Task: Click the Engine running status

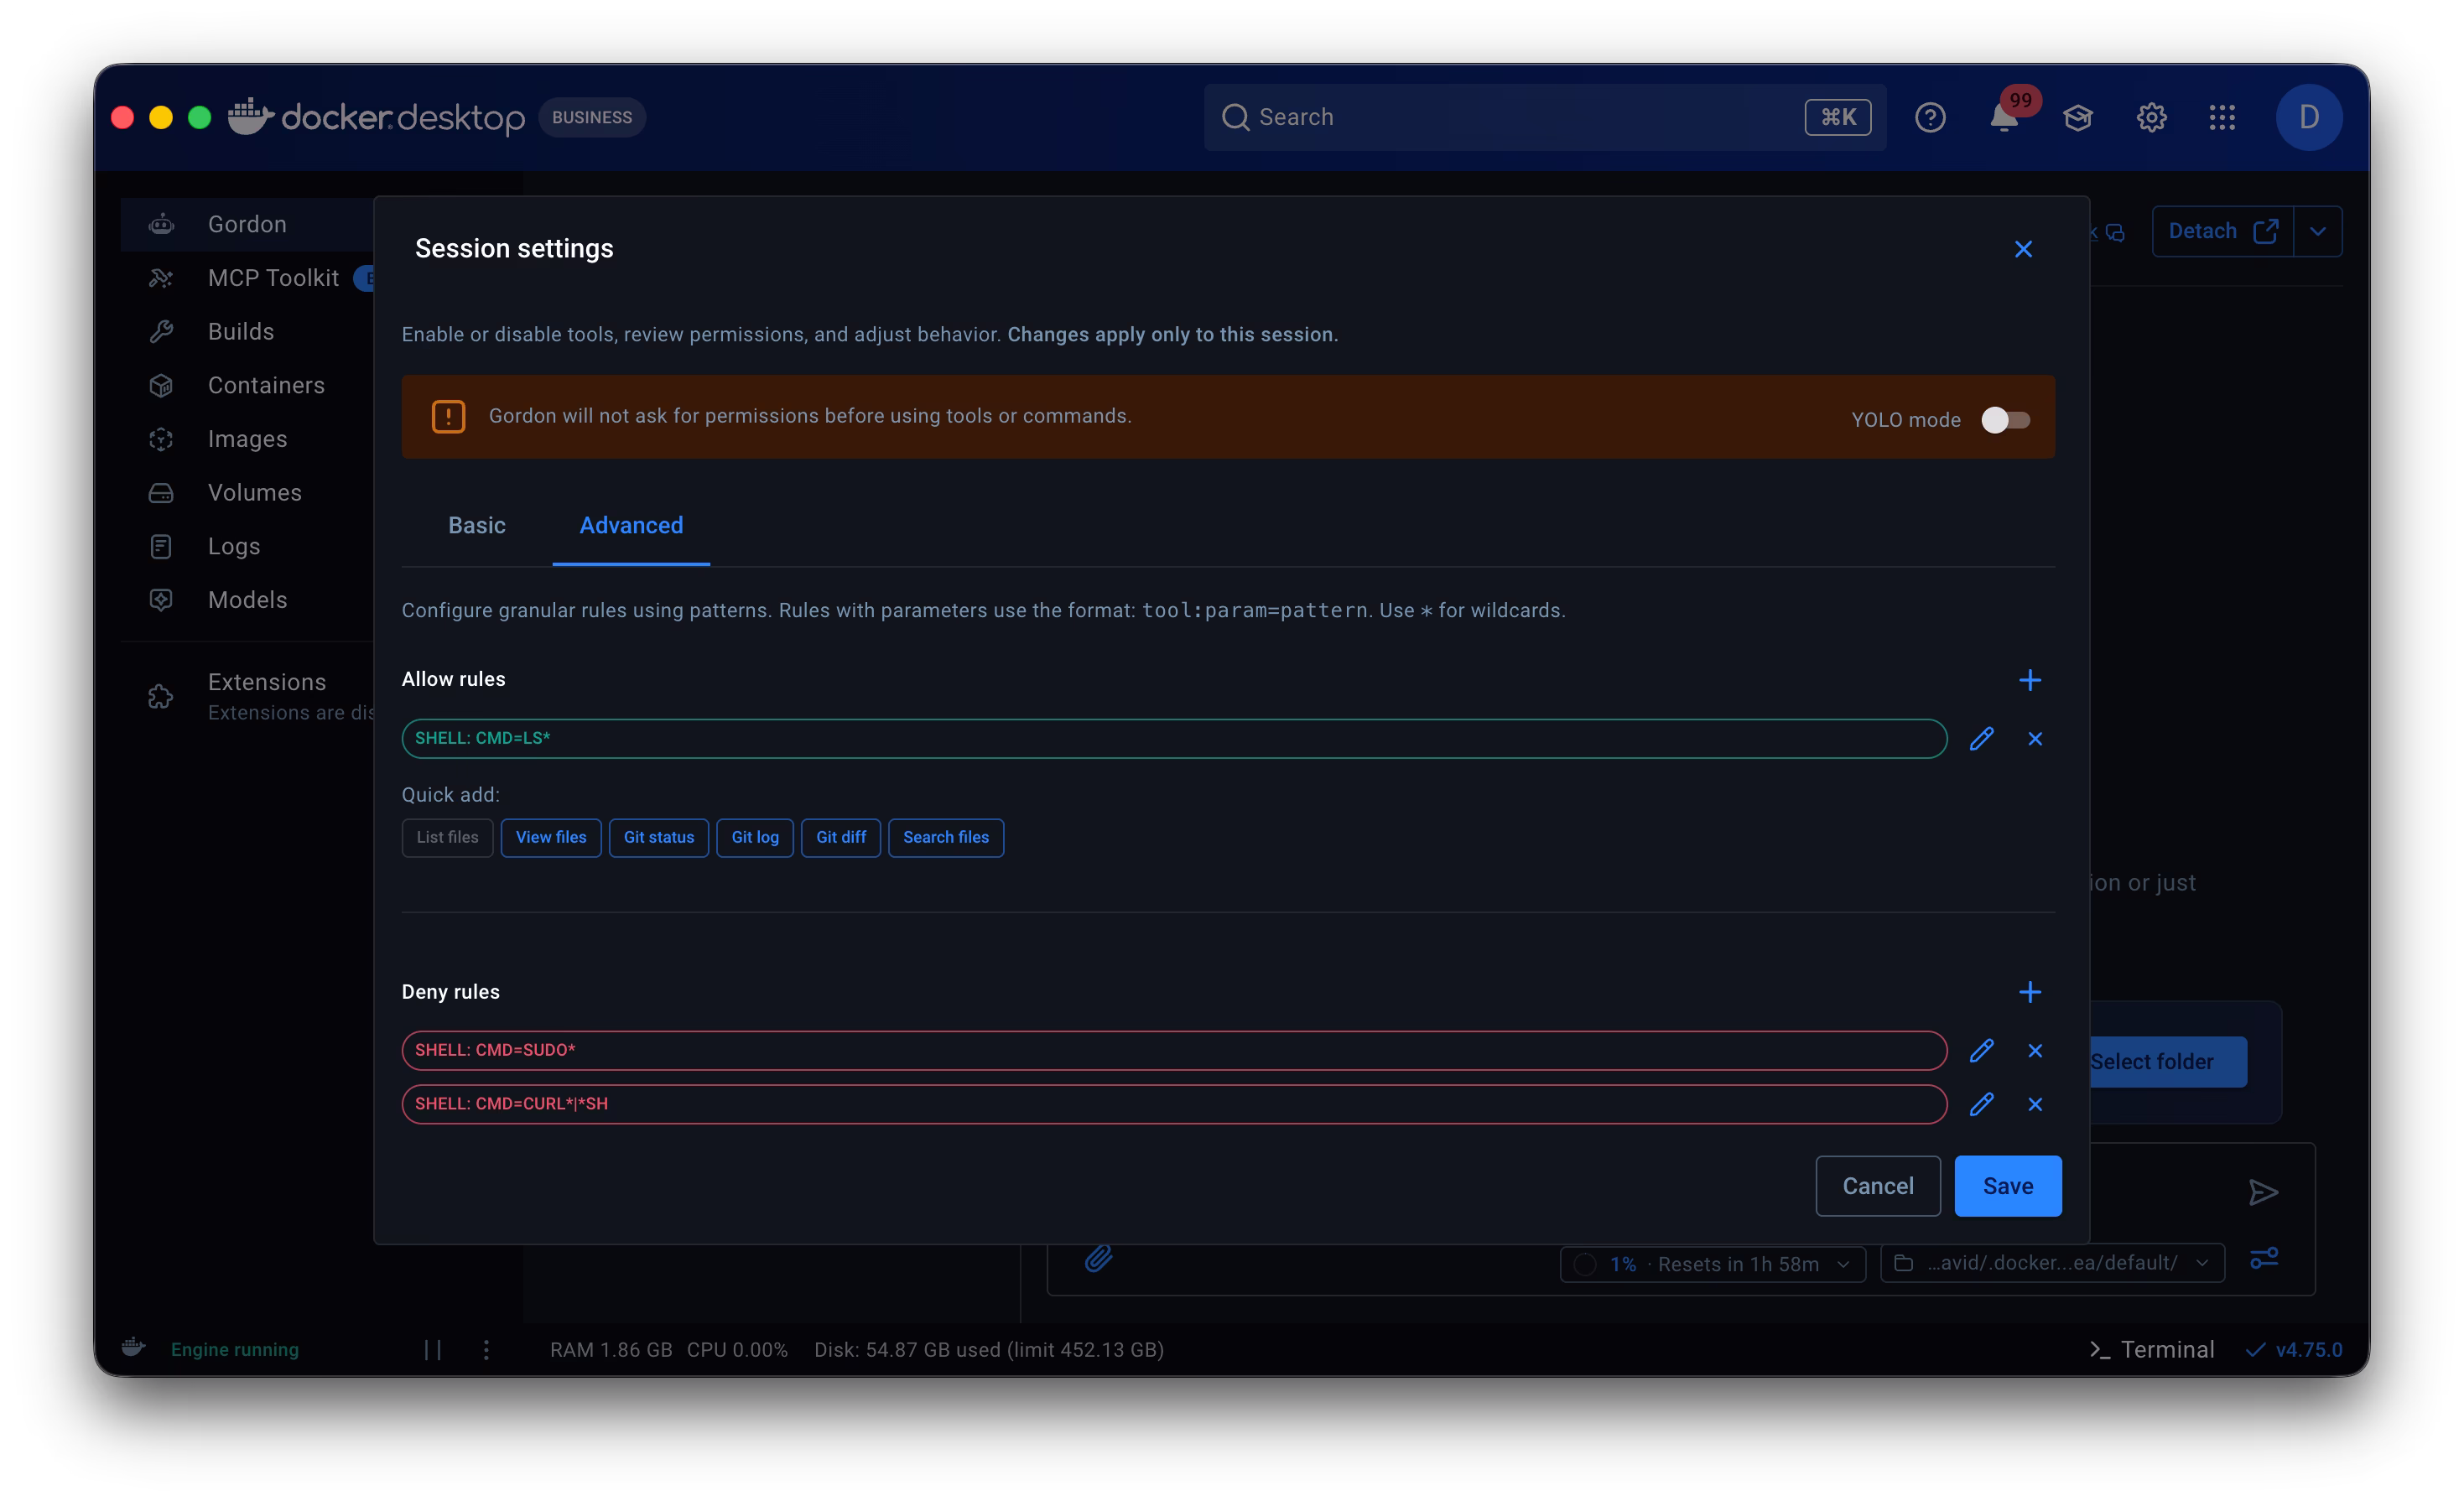Action: pos(234,1349)
